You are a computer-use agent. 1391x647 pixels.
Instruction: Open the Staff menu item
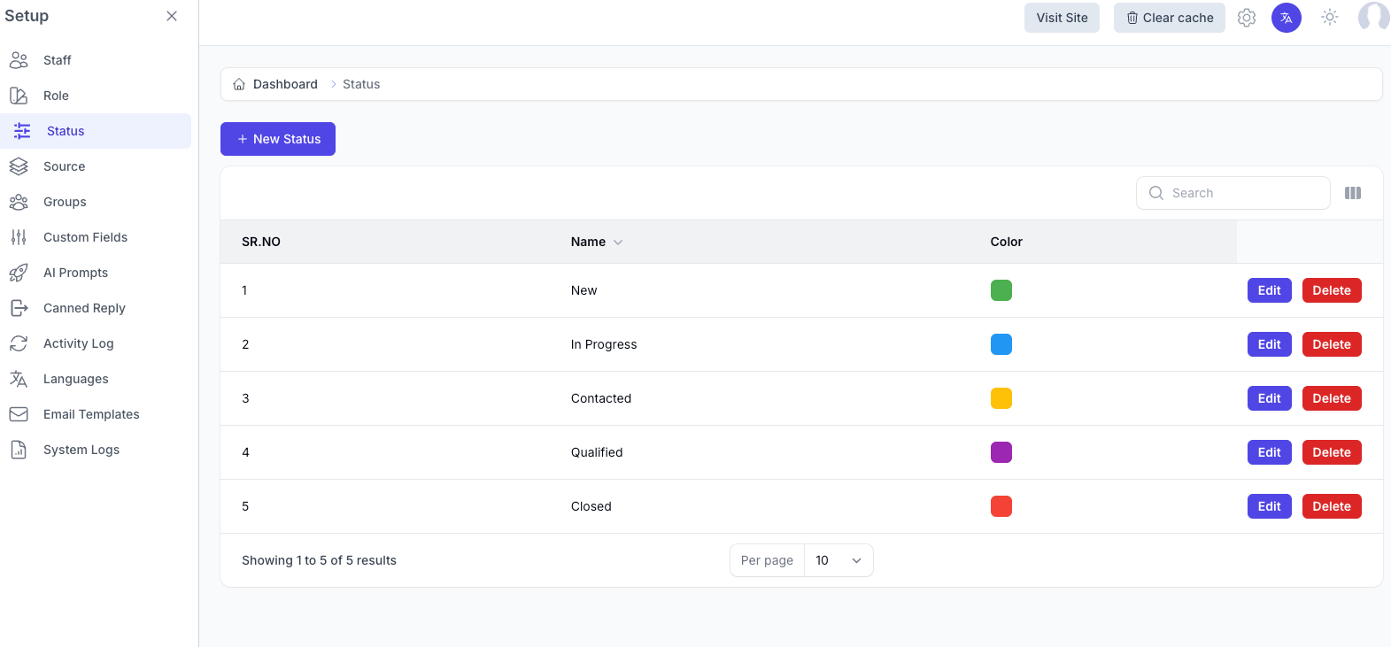[x=96, y=60]
